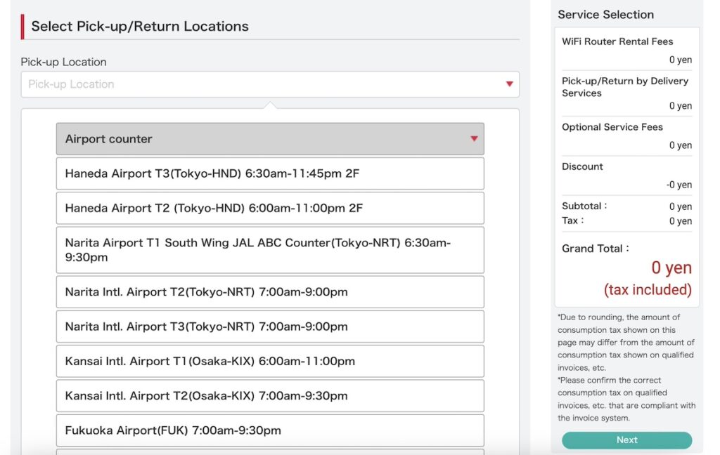The width and height of the screenshot is (720, 455).
Task: Click the Select Pick-up/Return Locations heading
Action: (x=140, y=27)
